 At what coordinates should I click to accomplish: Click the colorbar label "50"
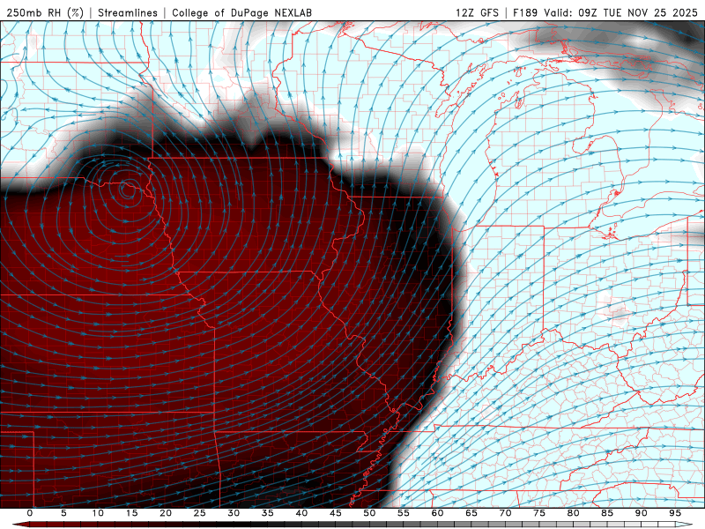pyautogui.click(x=369, y=513)
